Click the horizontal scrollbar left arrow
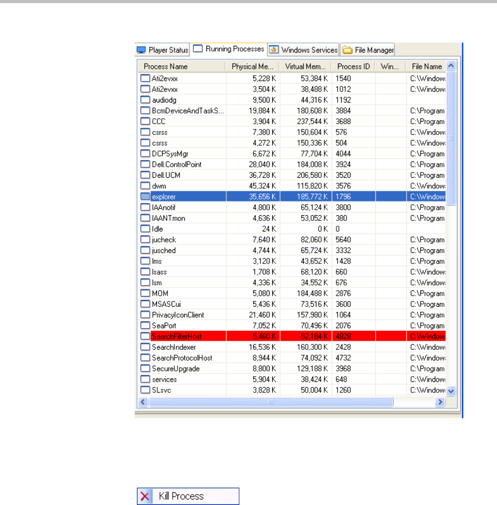Viewport: 497px width, 505px height. pos(143,402)
